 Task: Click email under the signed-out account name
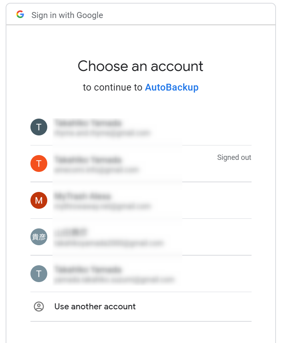97,170
